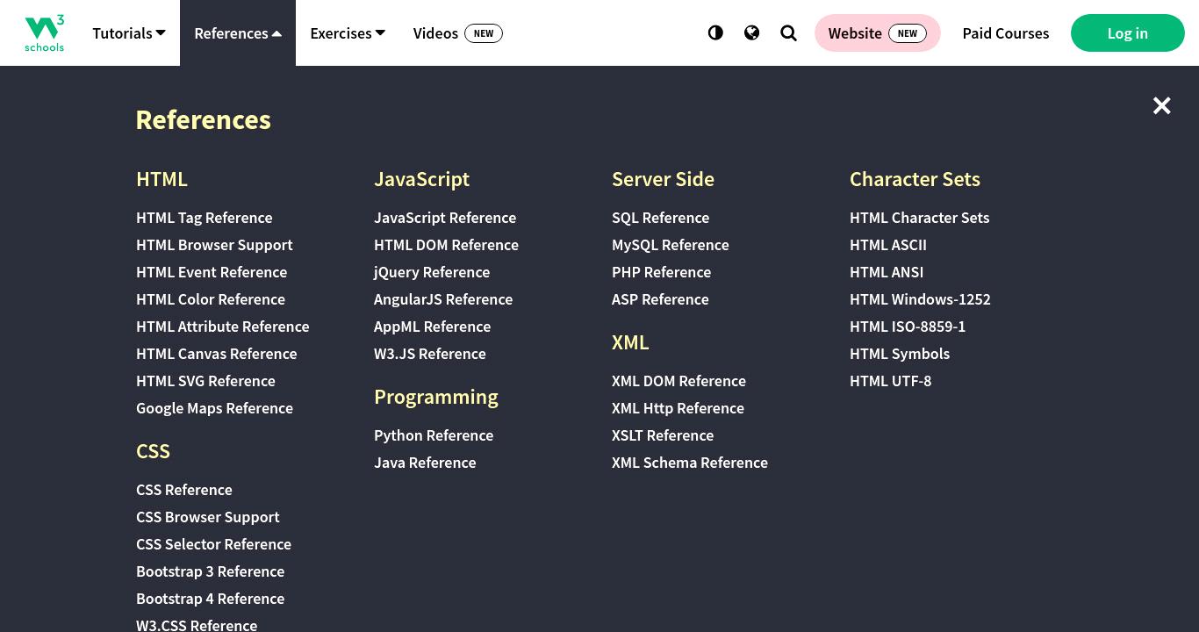Open Java Reference

click(x=425, y=463)
